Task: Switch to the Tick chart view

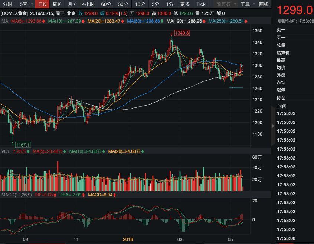Action: pos(201,4)
